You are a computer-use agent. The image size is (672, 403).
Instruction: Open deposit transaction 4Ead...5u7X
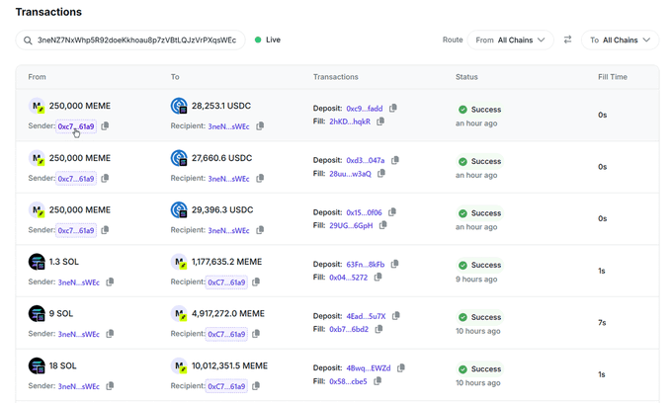(x=366, y=316)
